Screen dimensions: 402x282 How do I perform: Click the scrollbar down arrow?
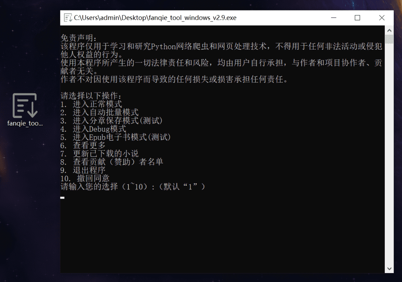tap(389, 268)
